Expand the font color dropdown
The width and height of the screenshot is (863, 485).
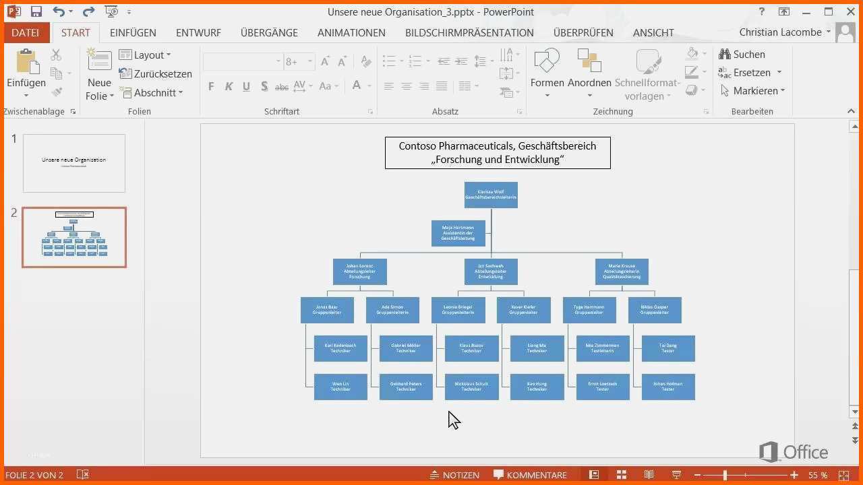click(x=370, y=86)
